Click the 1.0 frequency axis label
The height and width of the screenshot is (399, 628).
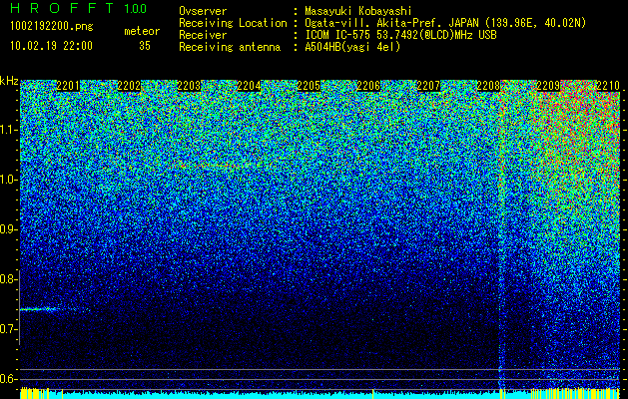(x=8, y=180)
